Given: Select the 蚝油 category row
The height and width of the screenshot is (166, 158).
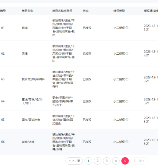Looking at the screenshot, I should pos(79,28).
